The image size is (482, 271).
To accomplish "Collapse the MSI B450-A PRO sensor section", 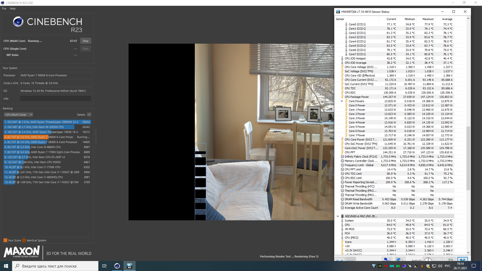I will point(338,216).
